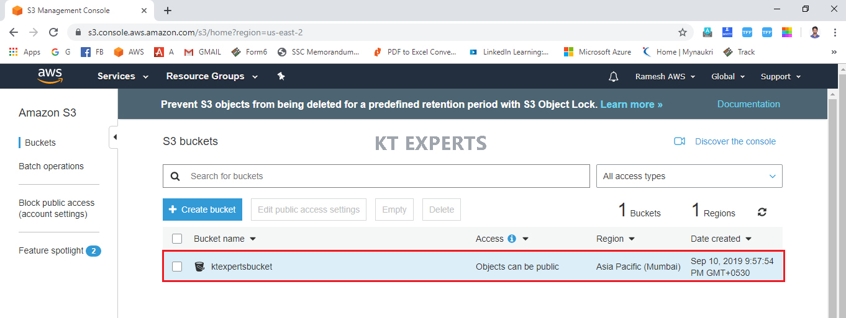The height and width of the screenshot is (318, 846).
Task: Click the Asia Pacific (Mumbai) region cell
Action: coord(639,267)
